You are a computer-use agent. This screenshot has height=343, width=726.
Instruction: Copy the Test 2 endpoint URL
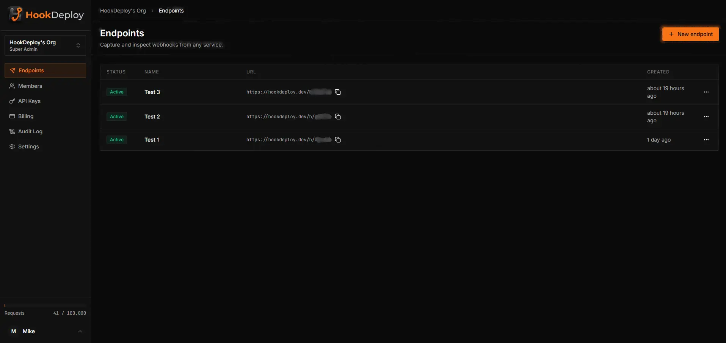click(338, 117)
